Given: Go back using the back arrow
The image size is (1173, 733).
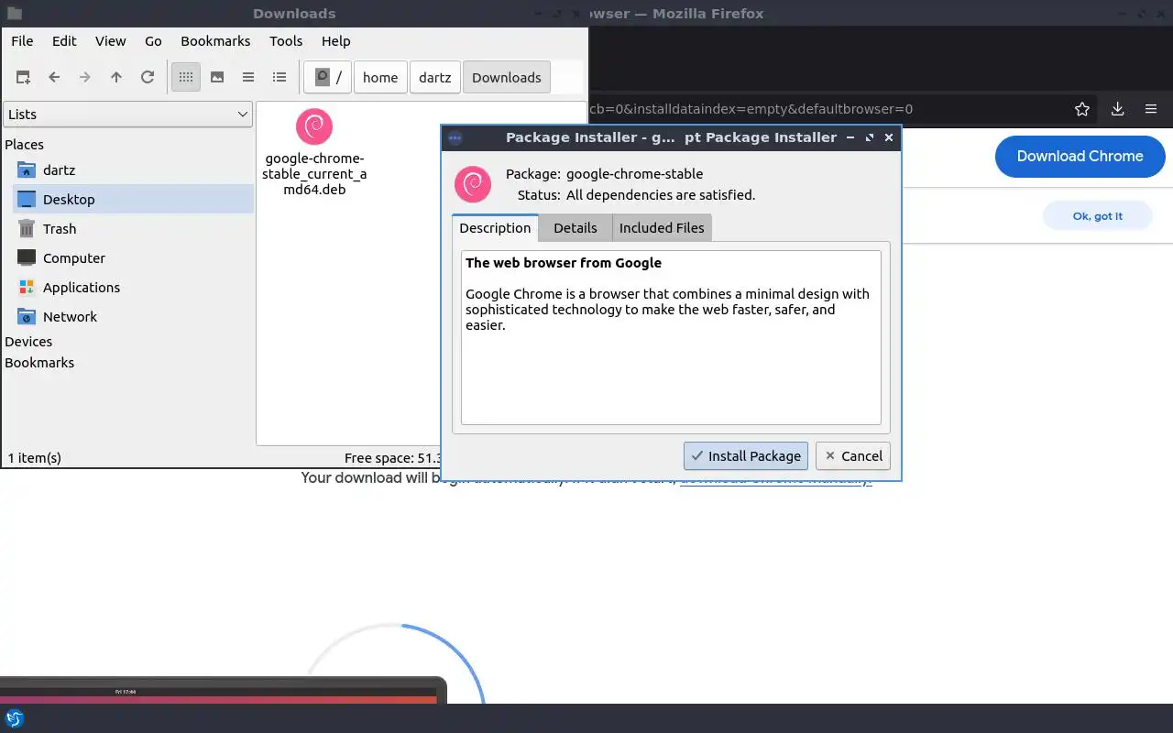Looking at the screenshot, I should (54, 78).
